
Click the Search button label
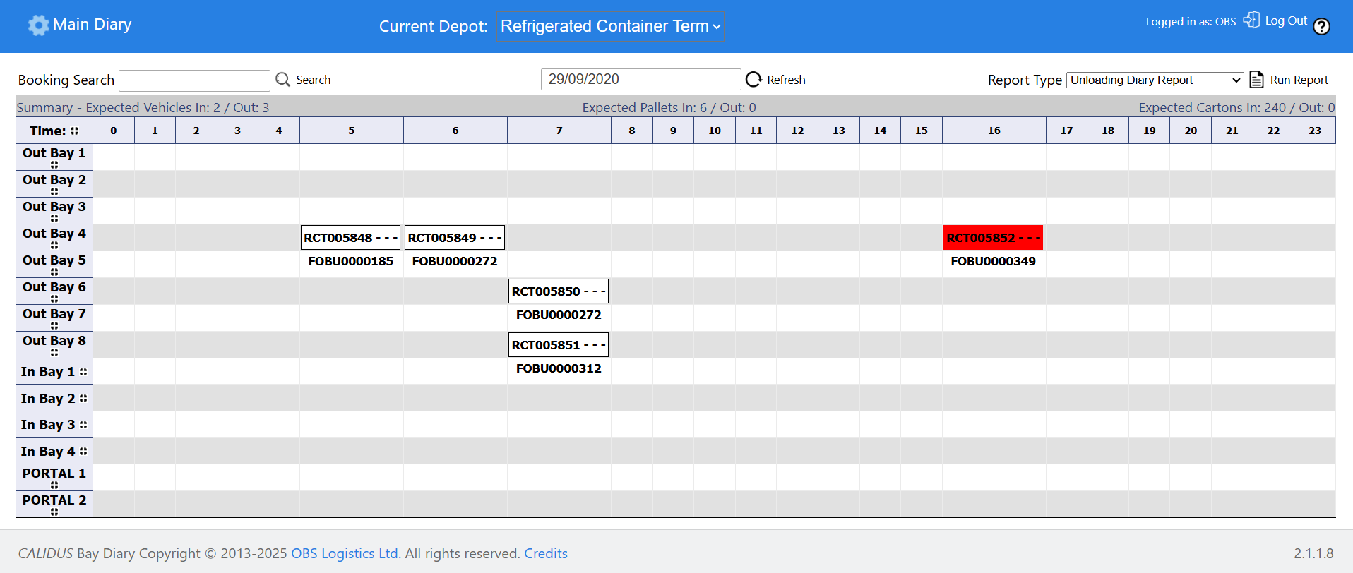pos(313,80)
